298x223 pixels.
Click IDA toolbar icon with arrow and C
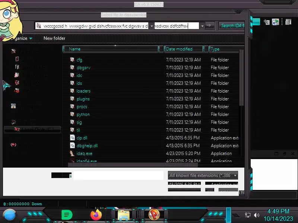pyautogui.click(x=267, y=22)
